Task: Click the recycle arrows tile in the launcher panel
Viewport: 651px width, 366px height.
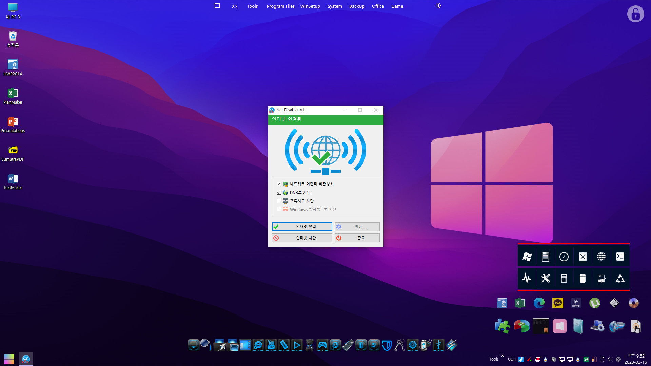Action: [620, 279]
